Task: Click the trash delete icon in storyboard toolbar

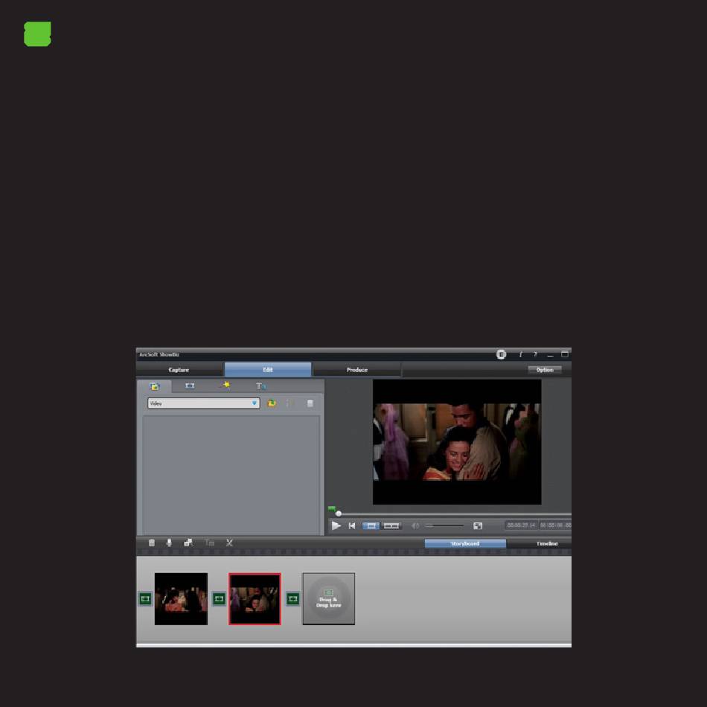Action: point(152,543)
